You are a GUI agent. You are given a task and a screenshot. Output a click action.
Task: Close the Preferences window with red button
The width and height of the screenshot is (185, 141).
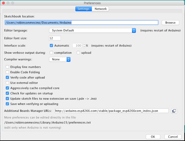(x=3, y=3)
